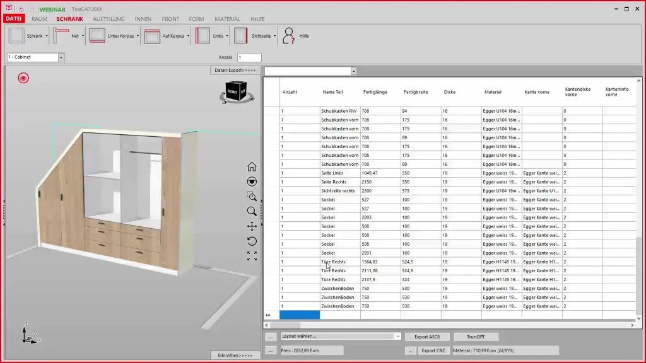Toggle the red eye visibility icon
The width and height of the screenshot is (646, 363).
pos(23,78)
